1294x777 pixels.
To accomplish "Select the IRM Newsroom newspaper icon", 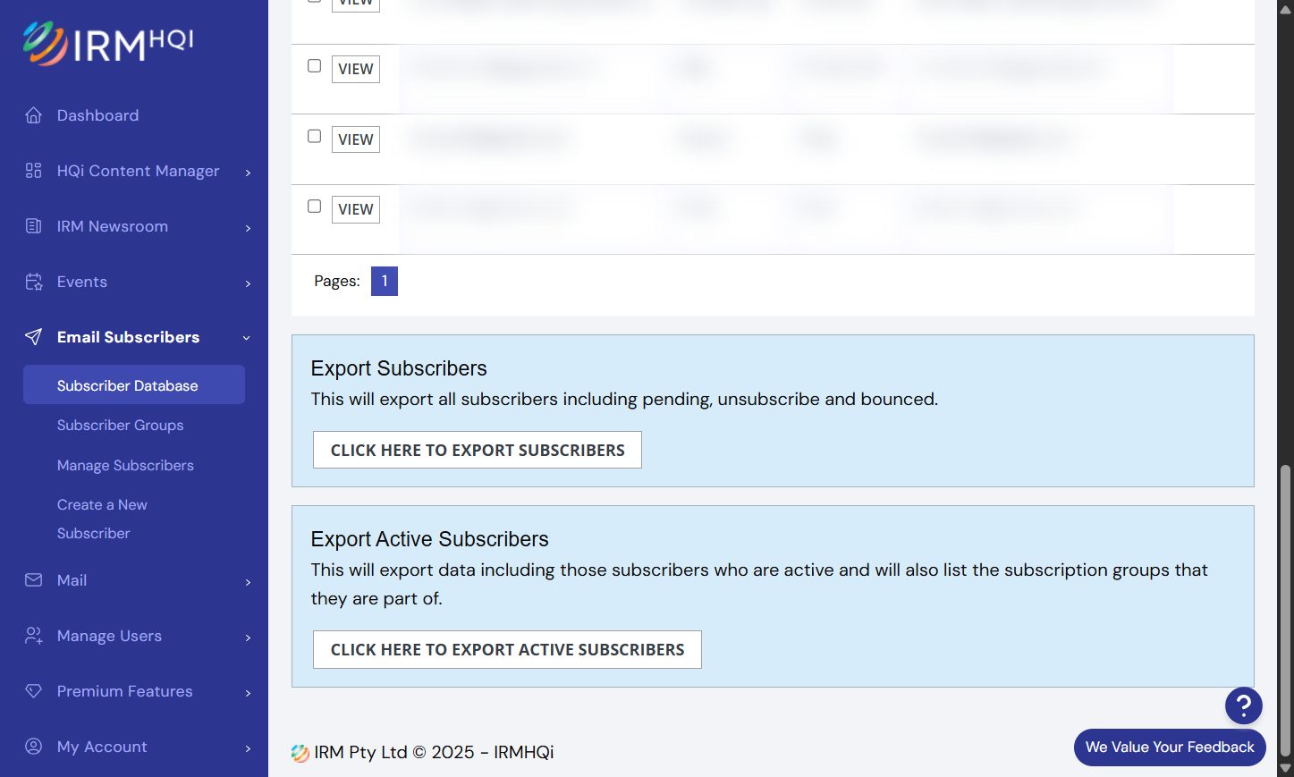I will [34, 226].
